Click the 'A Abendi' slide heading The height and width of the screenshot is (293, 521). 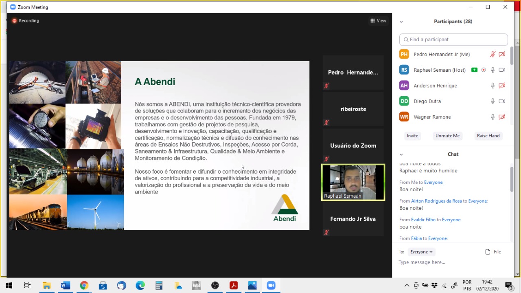(x=155, y=82)
